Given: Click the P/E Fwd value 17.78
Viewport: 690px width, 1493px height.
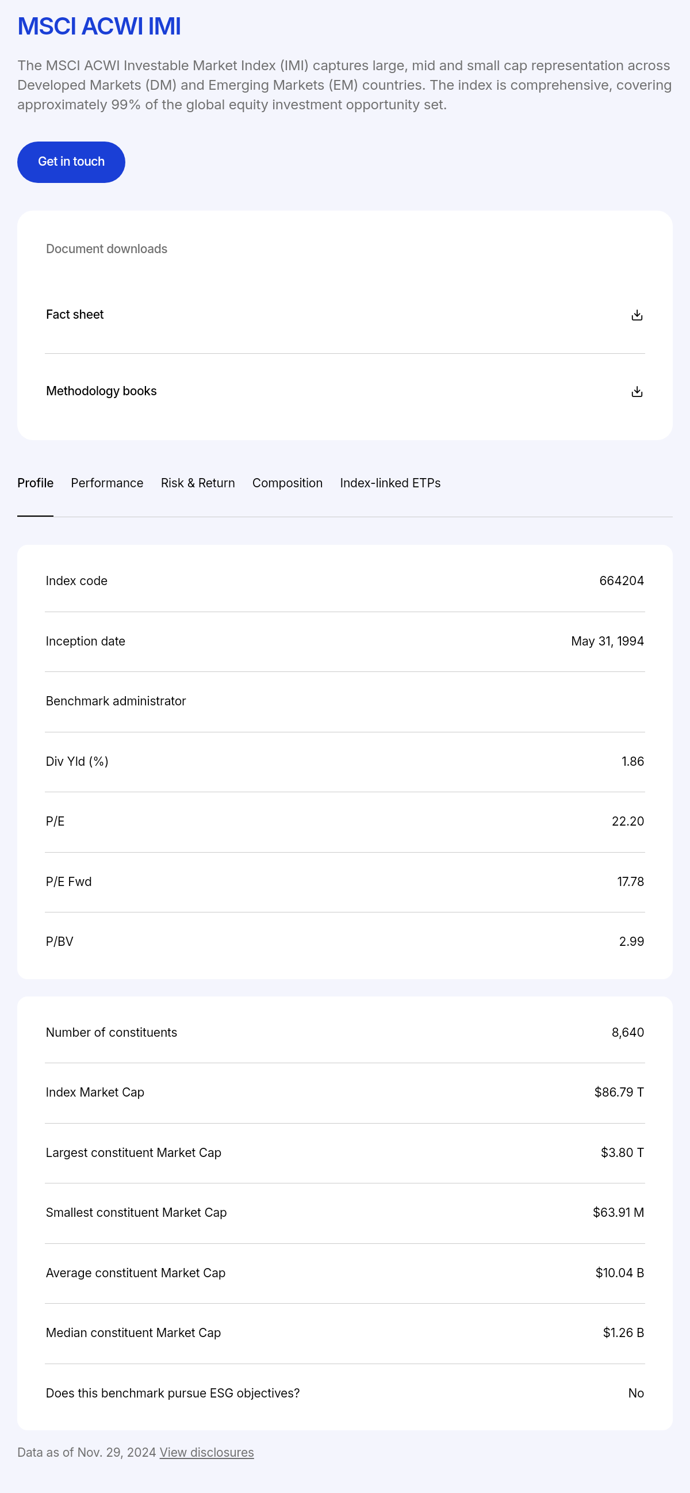Looking at the screenshot, I should tap(630, 881).
